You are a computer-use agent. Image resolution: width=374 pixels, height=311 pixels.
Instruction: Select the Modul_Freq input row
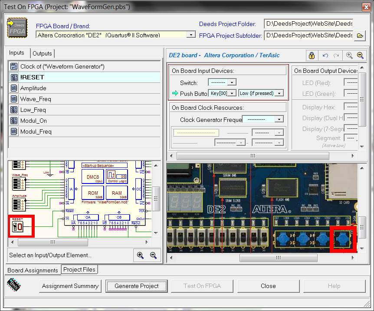tap(85, 132)
